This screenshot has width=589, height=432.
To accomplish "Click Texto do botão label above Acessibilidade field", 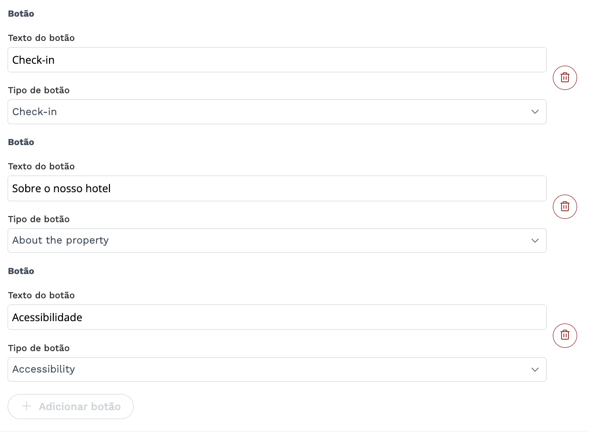I will click(x=41, y=295).
